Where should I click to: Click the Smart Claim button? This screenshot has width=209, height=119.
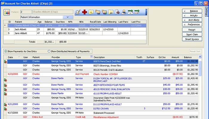click(x=192, y=35)
